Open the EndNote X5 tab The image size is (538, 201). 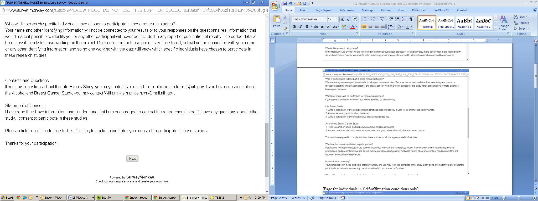pos(441,10)
